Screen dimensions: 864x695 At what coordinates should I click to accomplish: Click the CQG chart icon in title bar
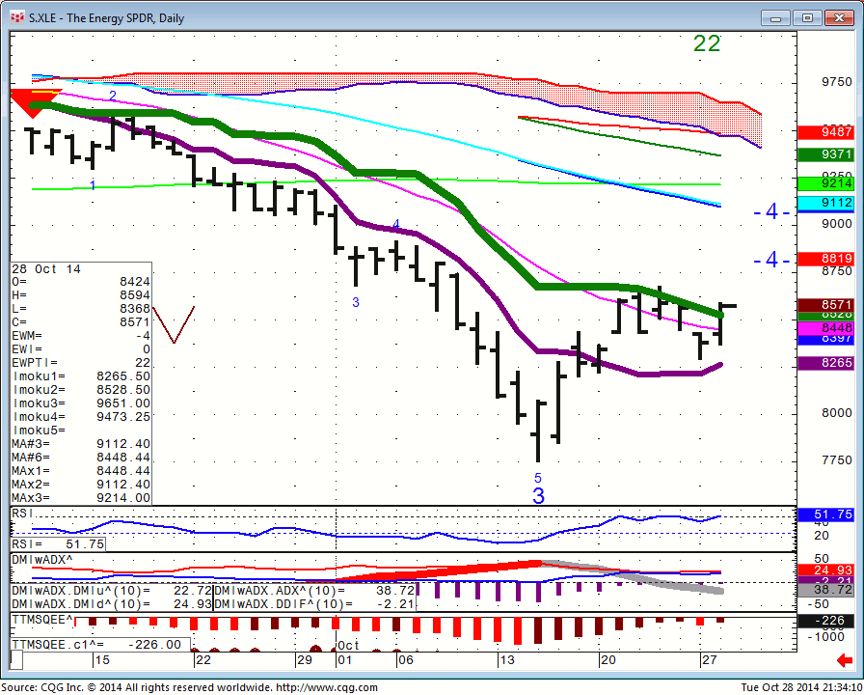click(x=17, y=17)
